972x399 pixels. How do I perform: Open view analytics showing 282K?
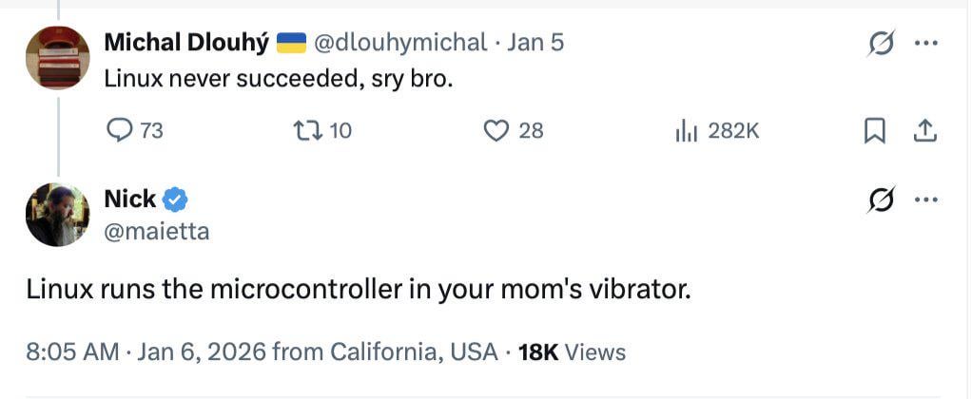click(x=687, y=131)
